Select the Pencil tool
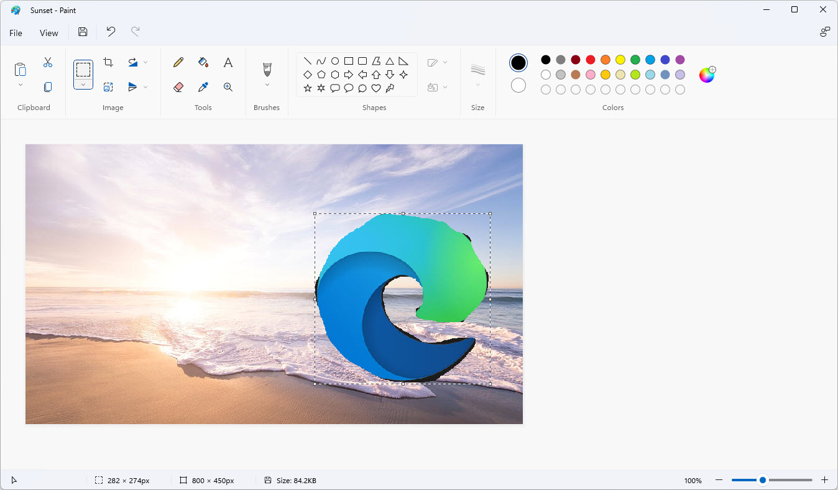The height and width of the screenshot is (490, 838). click(178, 62)
